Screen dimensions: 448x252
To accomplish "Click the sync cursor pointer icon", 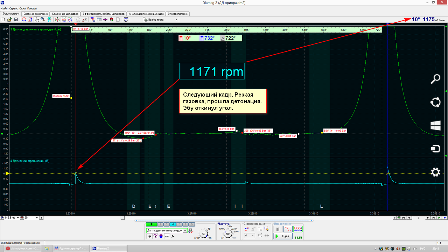I will point(267,229).
